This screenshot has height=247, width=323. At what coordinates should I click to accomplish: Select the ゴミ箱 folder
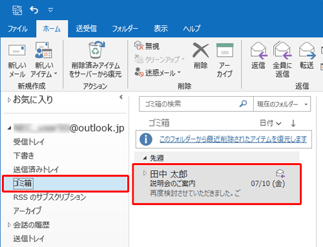pos(65,184)
